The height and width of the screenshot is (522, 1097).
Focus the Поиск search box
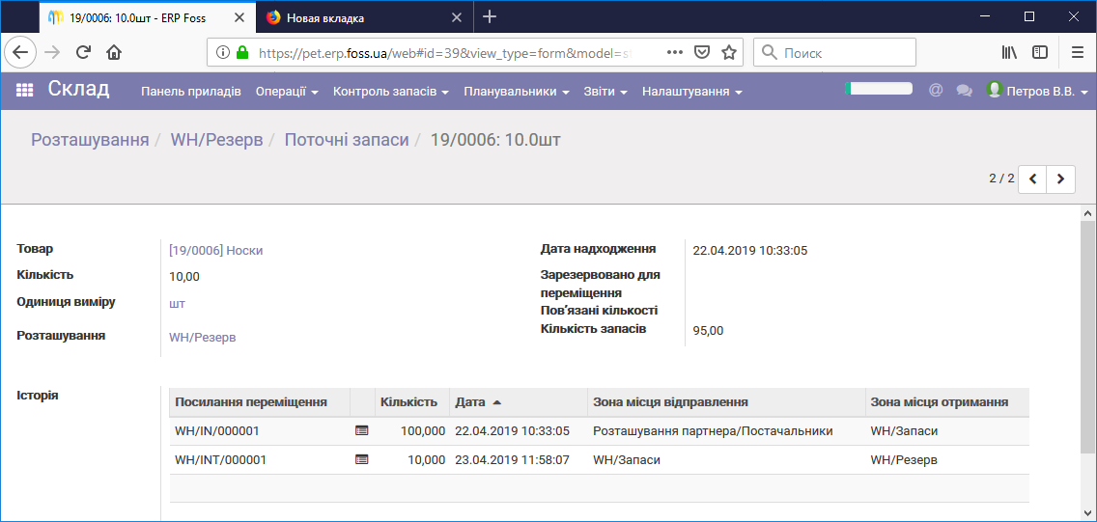[x=834, y=52]
